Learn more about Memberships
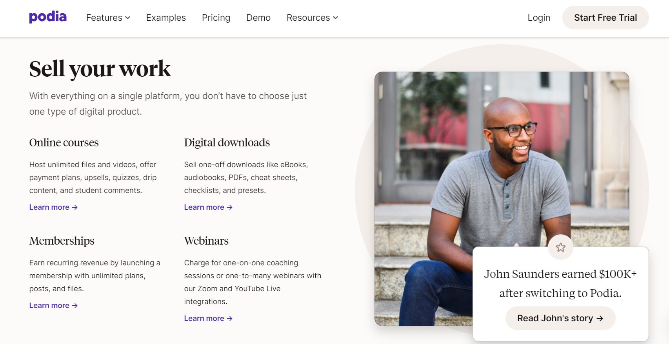 (53, 305)
